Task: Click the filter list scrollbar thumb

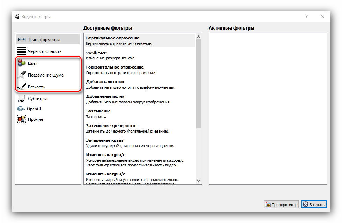Action: coord(199,83)
